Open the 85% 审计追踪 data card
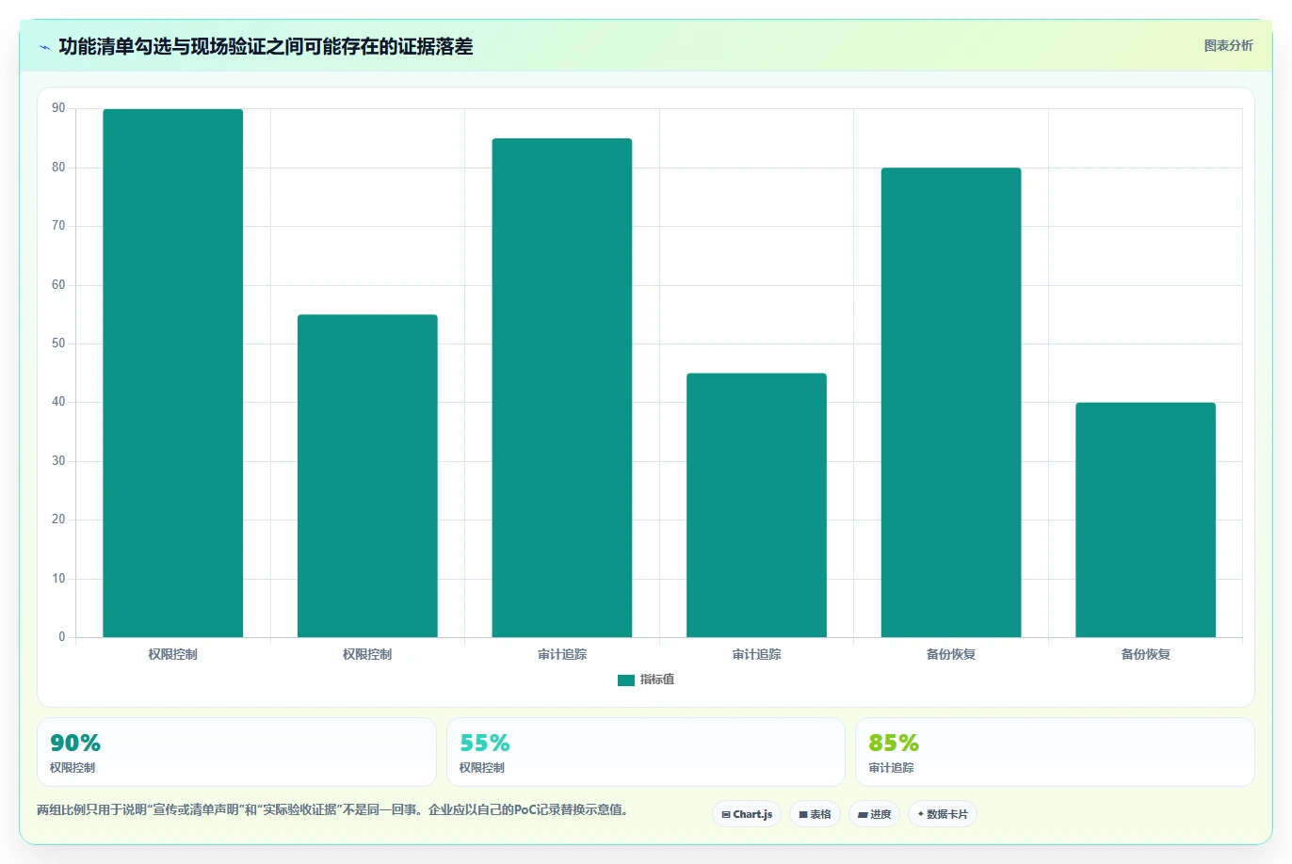 (1055, 752)
